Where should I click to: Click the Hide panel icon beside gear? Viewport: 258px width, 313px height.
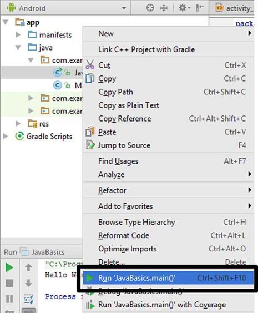tap(200, 8)
